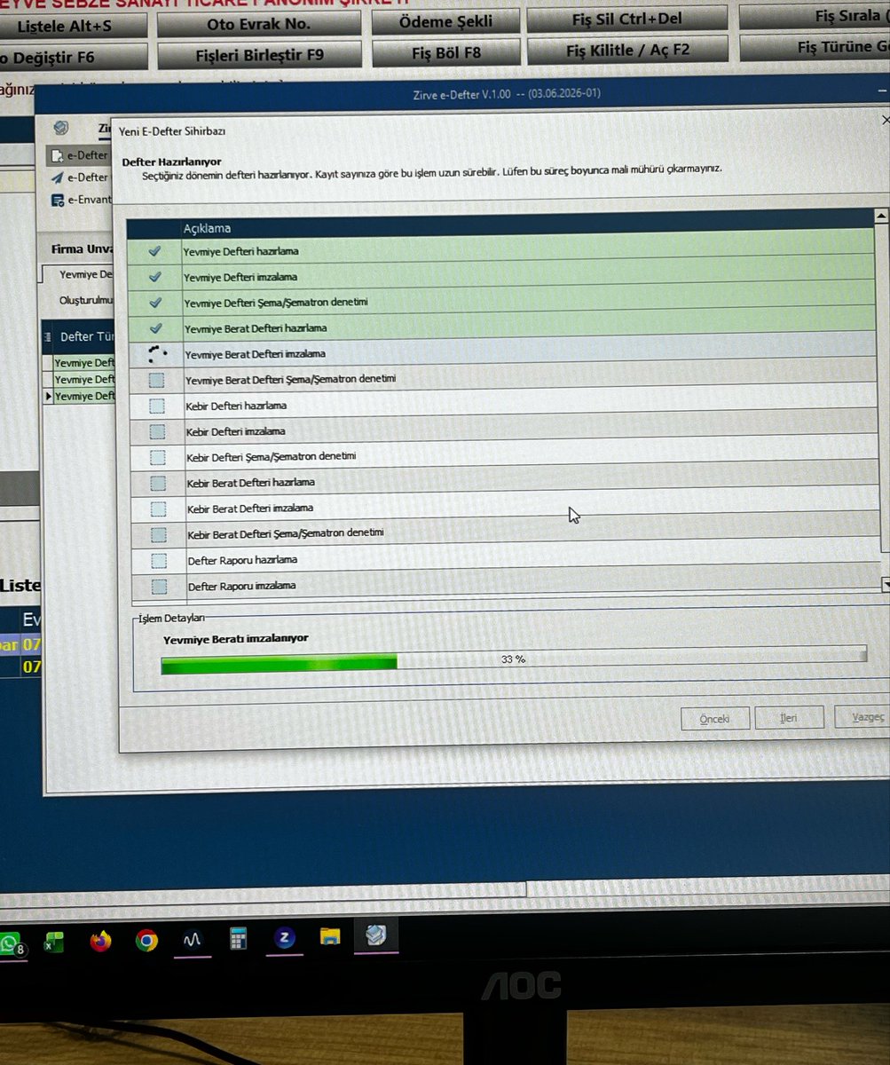Open Calculator from the taskbar

239,939
